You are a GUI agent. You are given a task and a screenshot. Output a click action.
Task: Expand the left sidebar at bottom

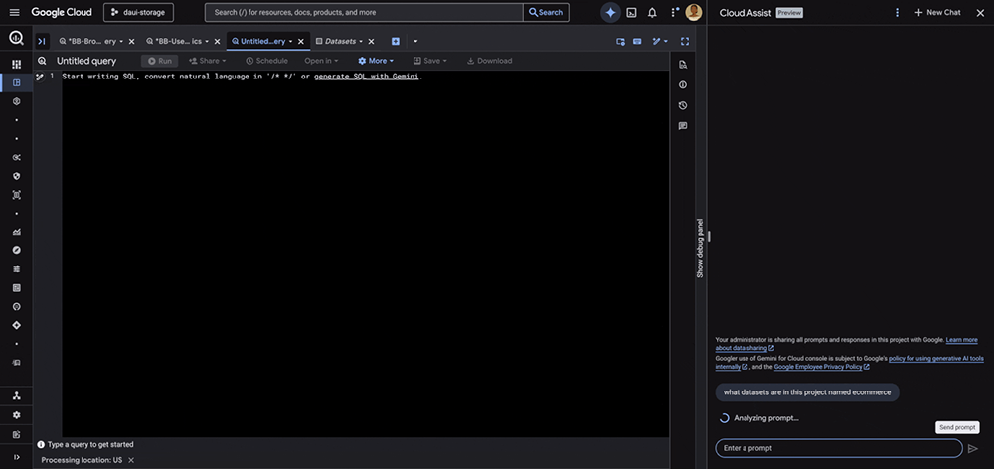click(16, 456)
